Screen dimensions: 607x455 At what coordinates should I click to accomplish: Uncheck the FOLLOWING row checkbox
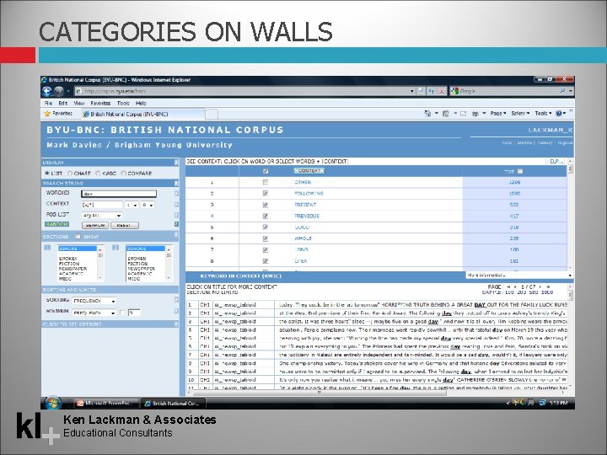266,194
